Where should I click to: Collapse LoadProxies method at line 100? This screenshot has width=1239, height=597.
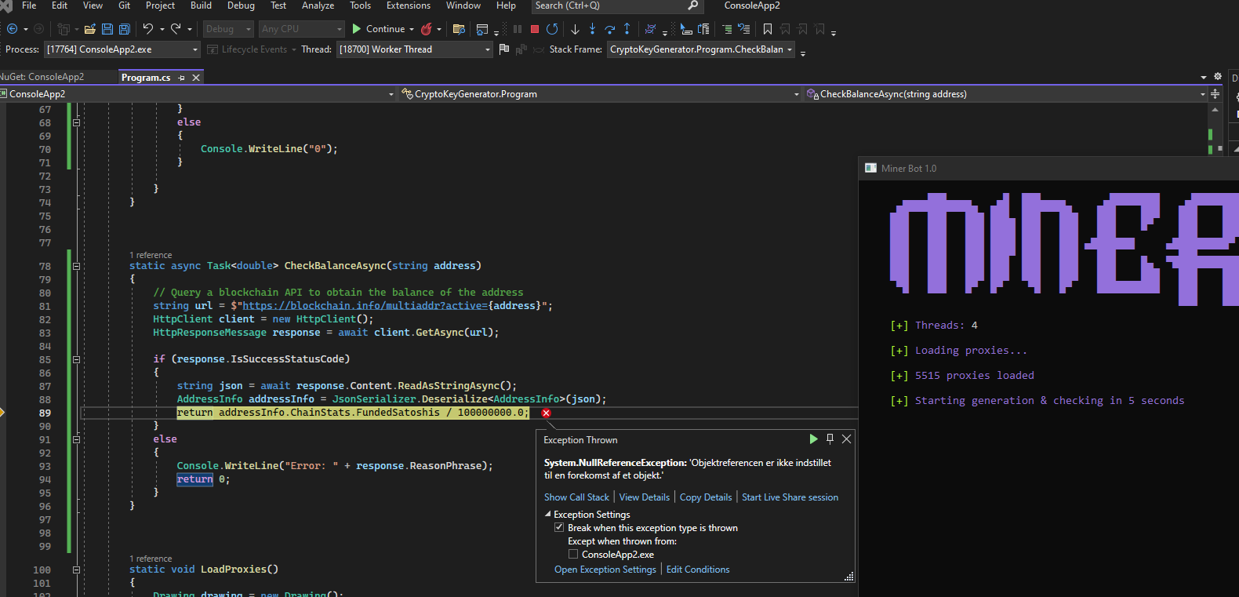[76, 570]
